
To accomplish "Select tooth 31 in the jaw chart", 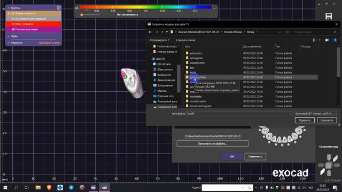I will [284, 140].
